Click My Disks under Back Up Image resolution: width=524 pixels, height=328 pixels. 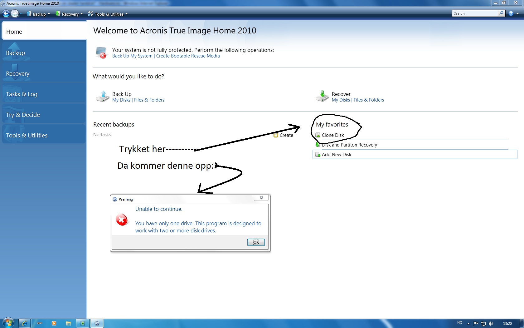(x=121, y=100)
